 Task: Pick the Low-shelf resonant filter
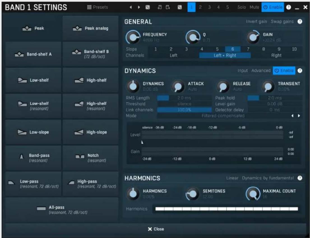(33, 106)
